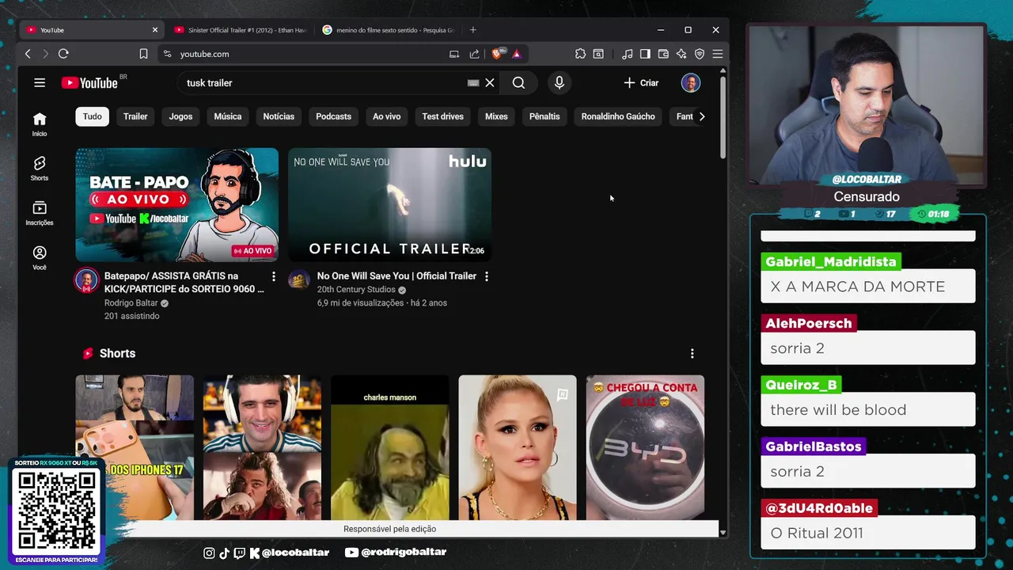1013x570 pixels.
Task: Toggle the browser sidebar panel icon
Action: (x=645, y=54)
